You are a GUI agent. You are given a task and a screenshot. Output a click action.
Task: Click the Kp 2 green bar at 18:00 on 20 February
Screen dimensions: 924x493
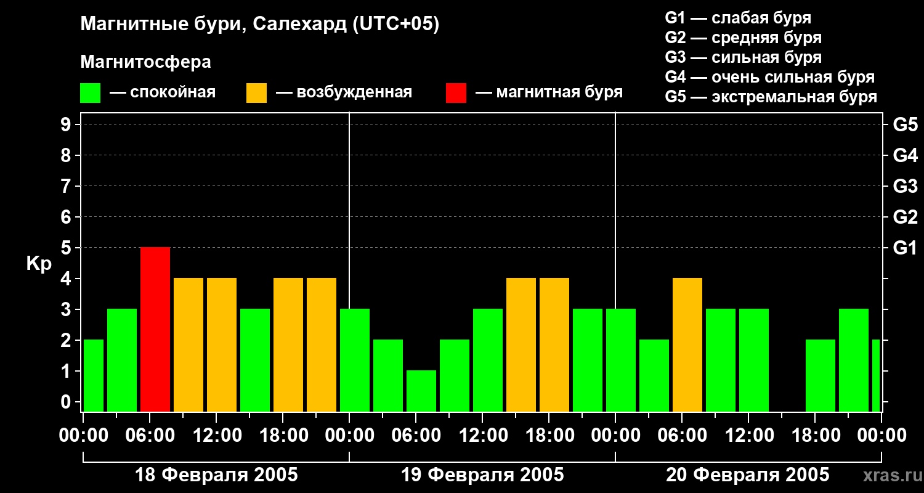(821, 375)
